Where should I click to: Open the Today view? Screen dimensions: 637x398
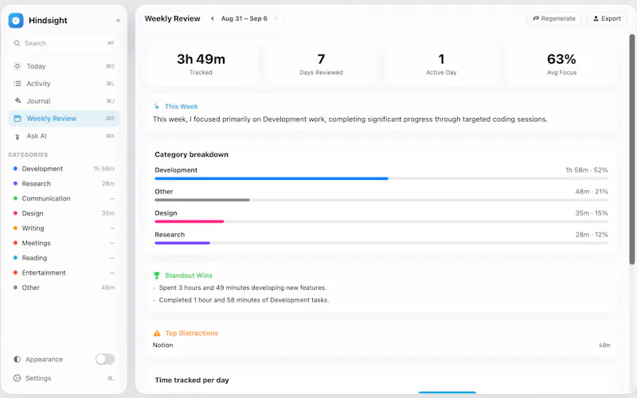point(64,66)
